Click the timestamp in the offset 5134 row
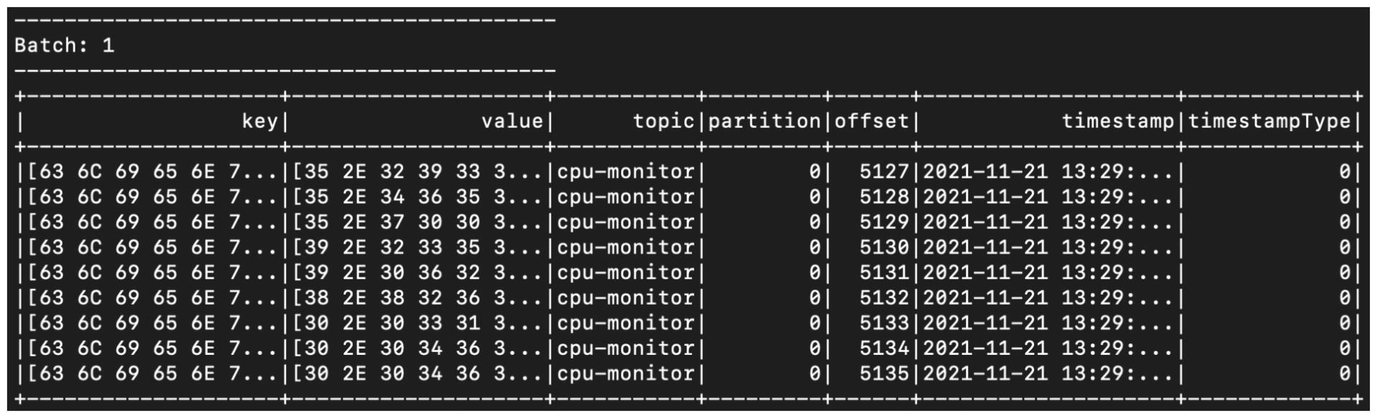The image size is (1377, 418). pyautogui.click(x=1047, y=348)
